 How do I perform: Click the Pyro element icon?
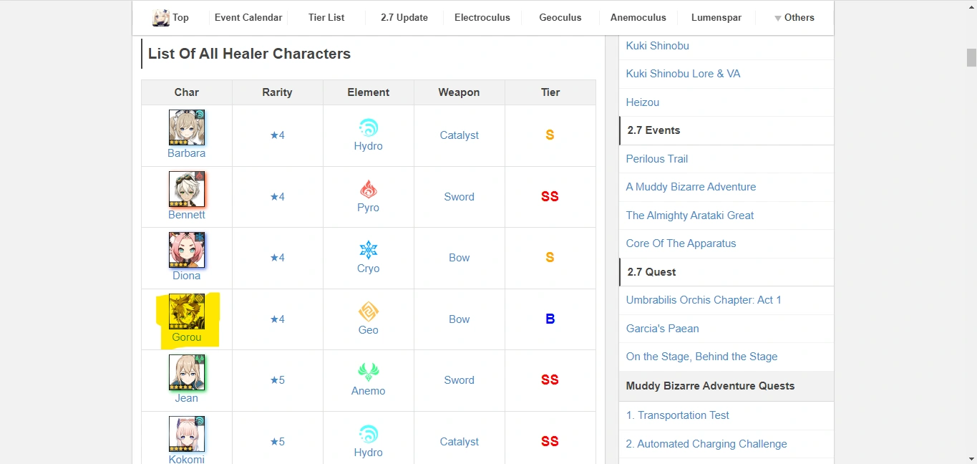(368, 190)
